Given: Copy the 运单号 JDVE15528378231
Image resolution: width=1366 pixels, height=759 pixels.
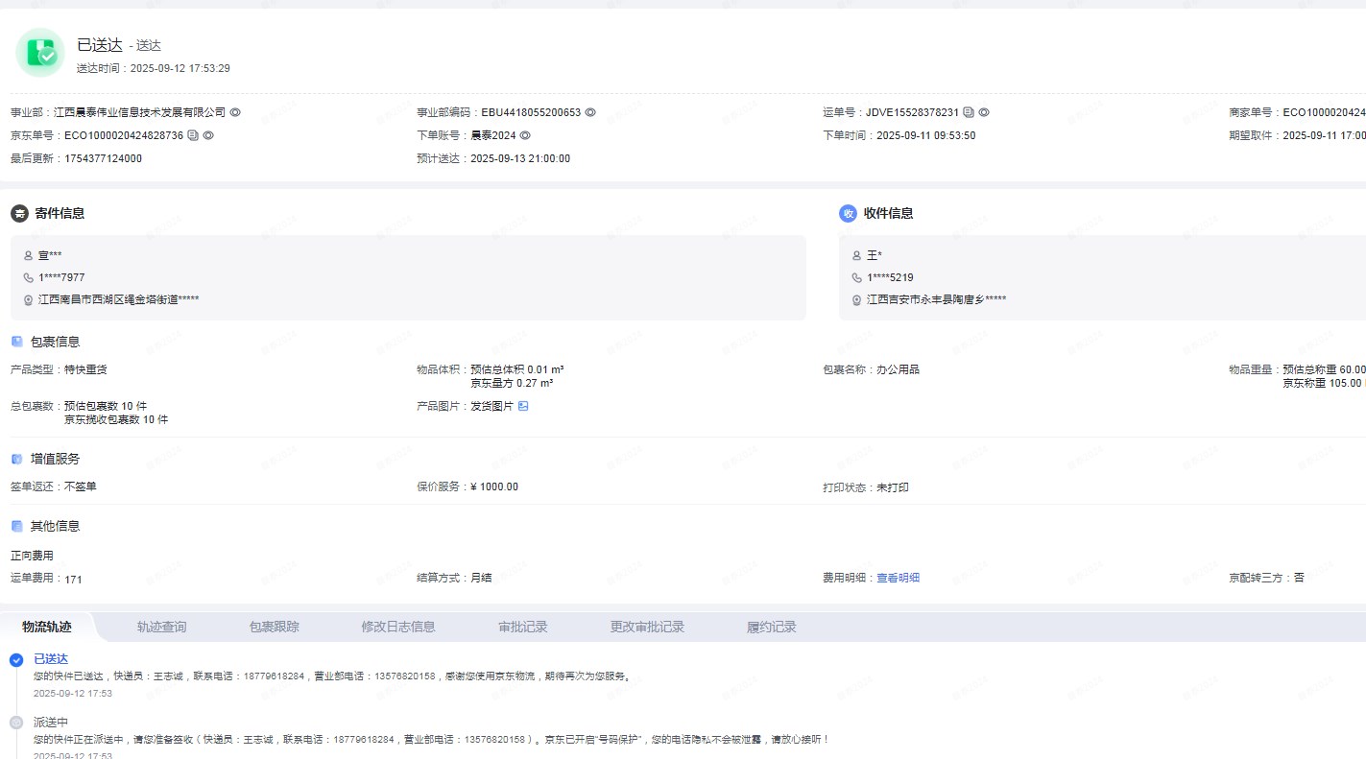Looking at the screenshot, I should coord(969,112).
